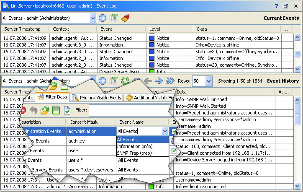Image resolution: width=303 pixels, height=192 pixels.
Task: Select the 'authkey' context mask cell
Action: click(91, 141)
